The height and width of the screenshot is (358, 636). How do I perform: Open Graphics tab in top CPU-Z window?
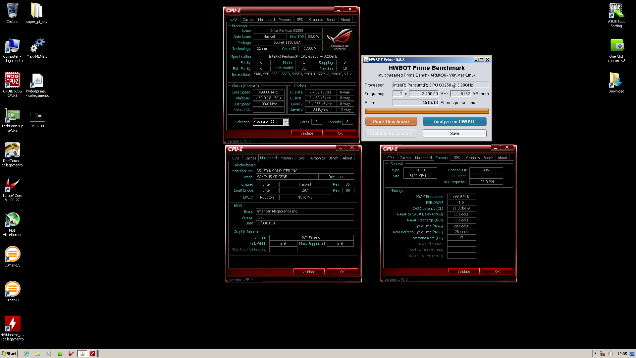pos(316,20)
